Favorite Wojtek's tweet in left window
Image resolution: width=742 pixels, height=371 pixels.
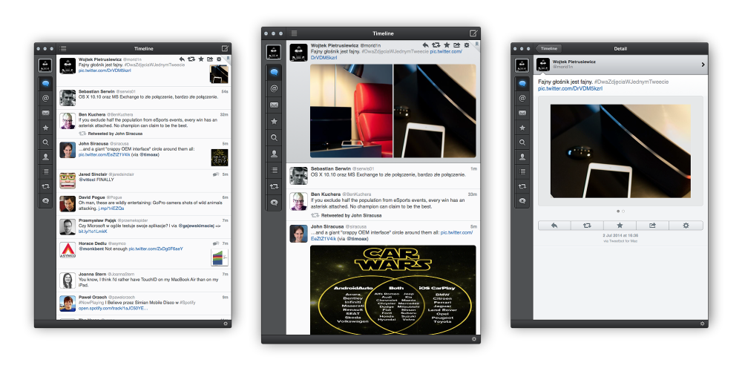200,59
